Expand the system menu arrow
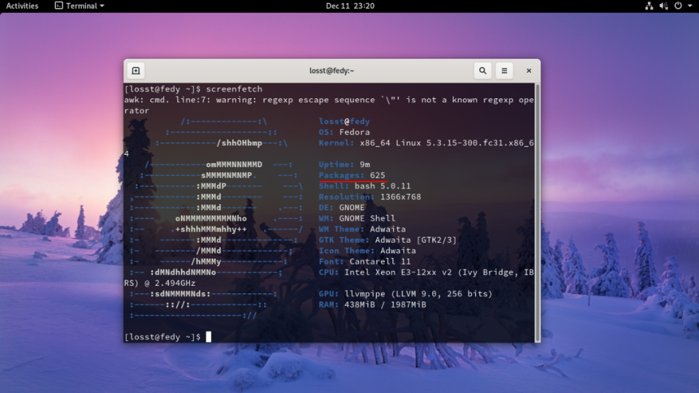This screenshot has height=393, width=699. pos(689,5)
